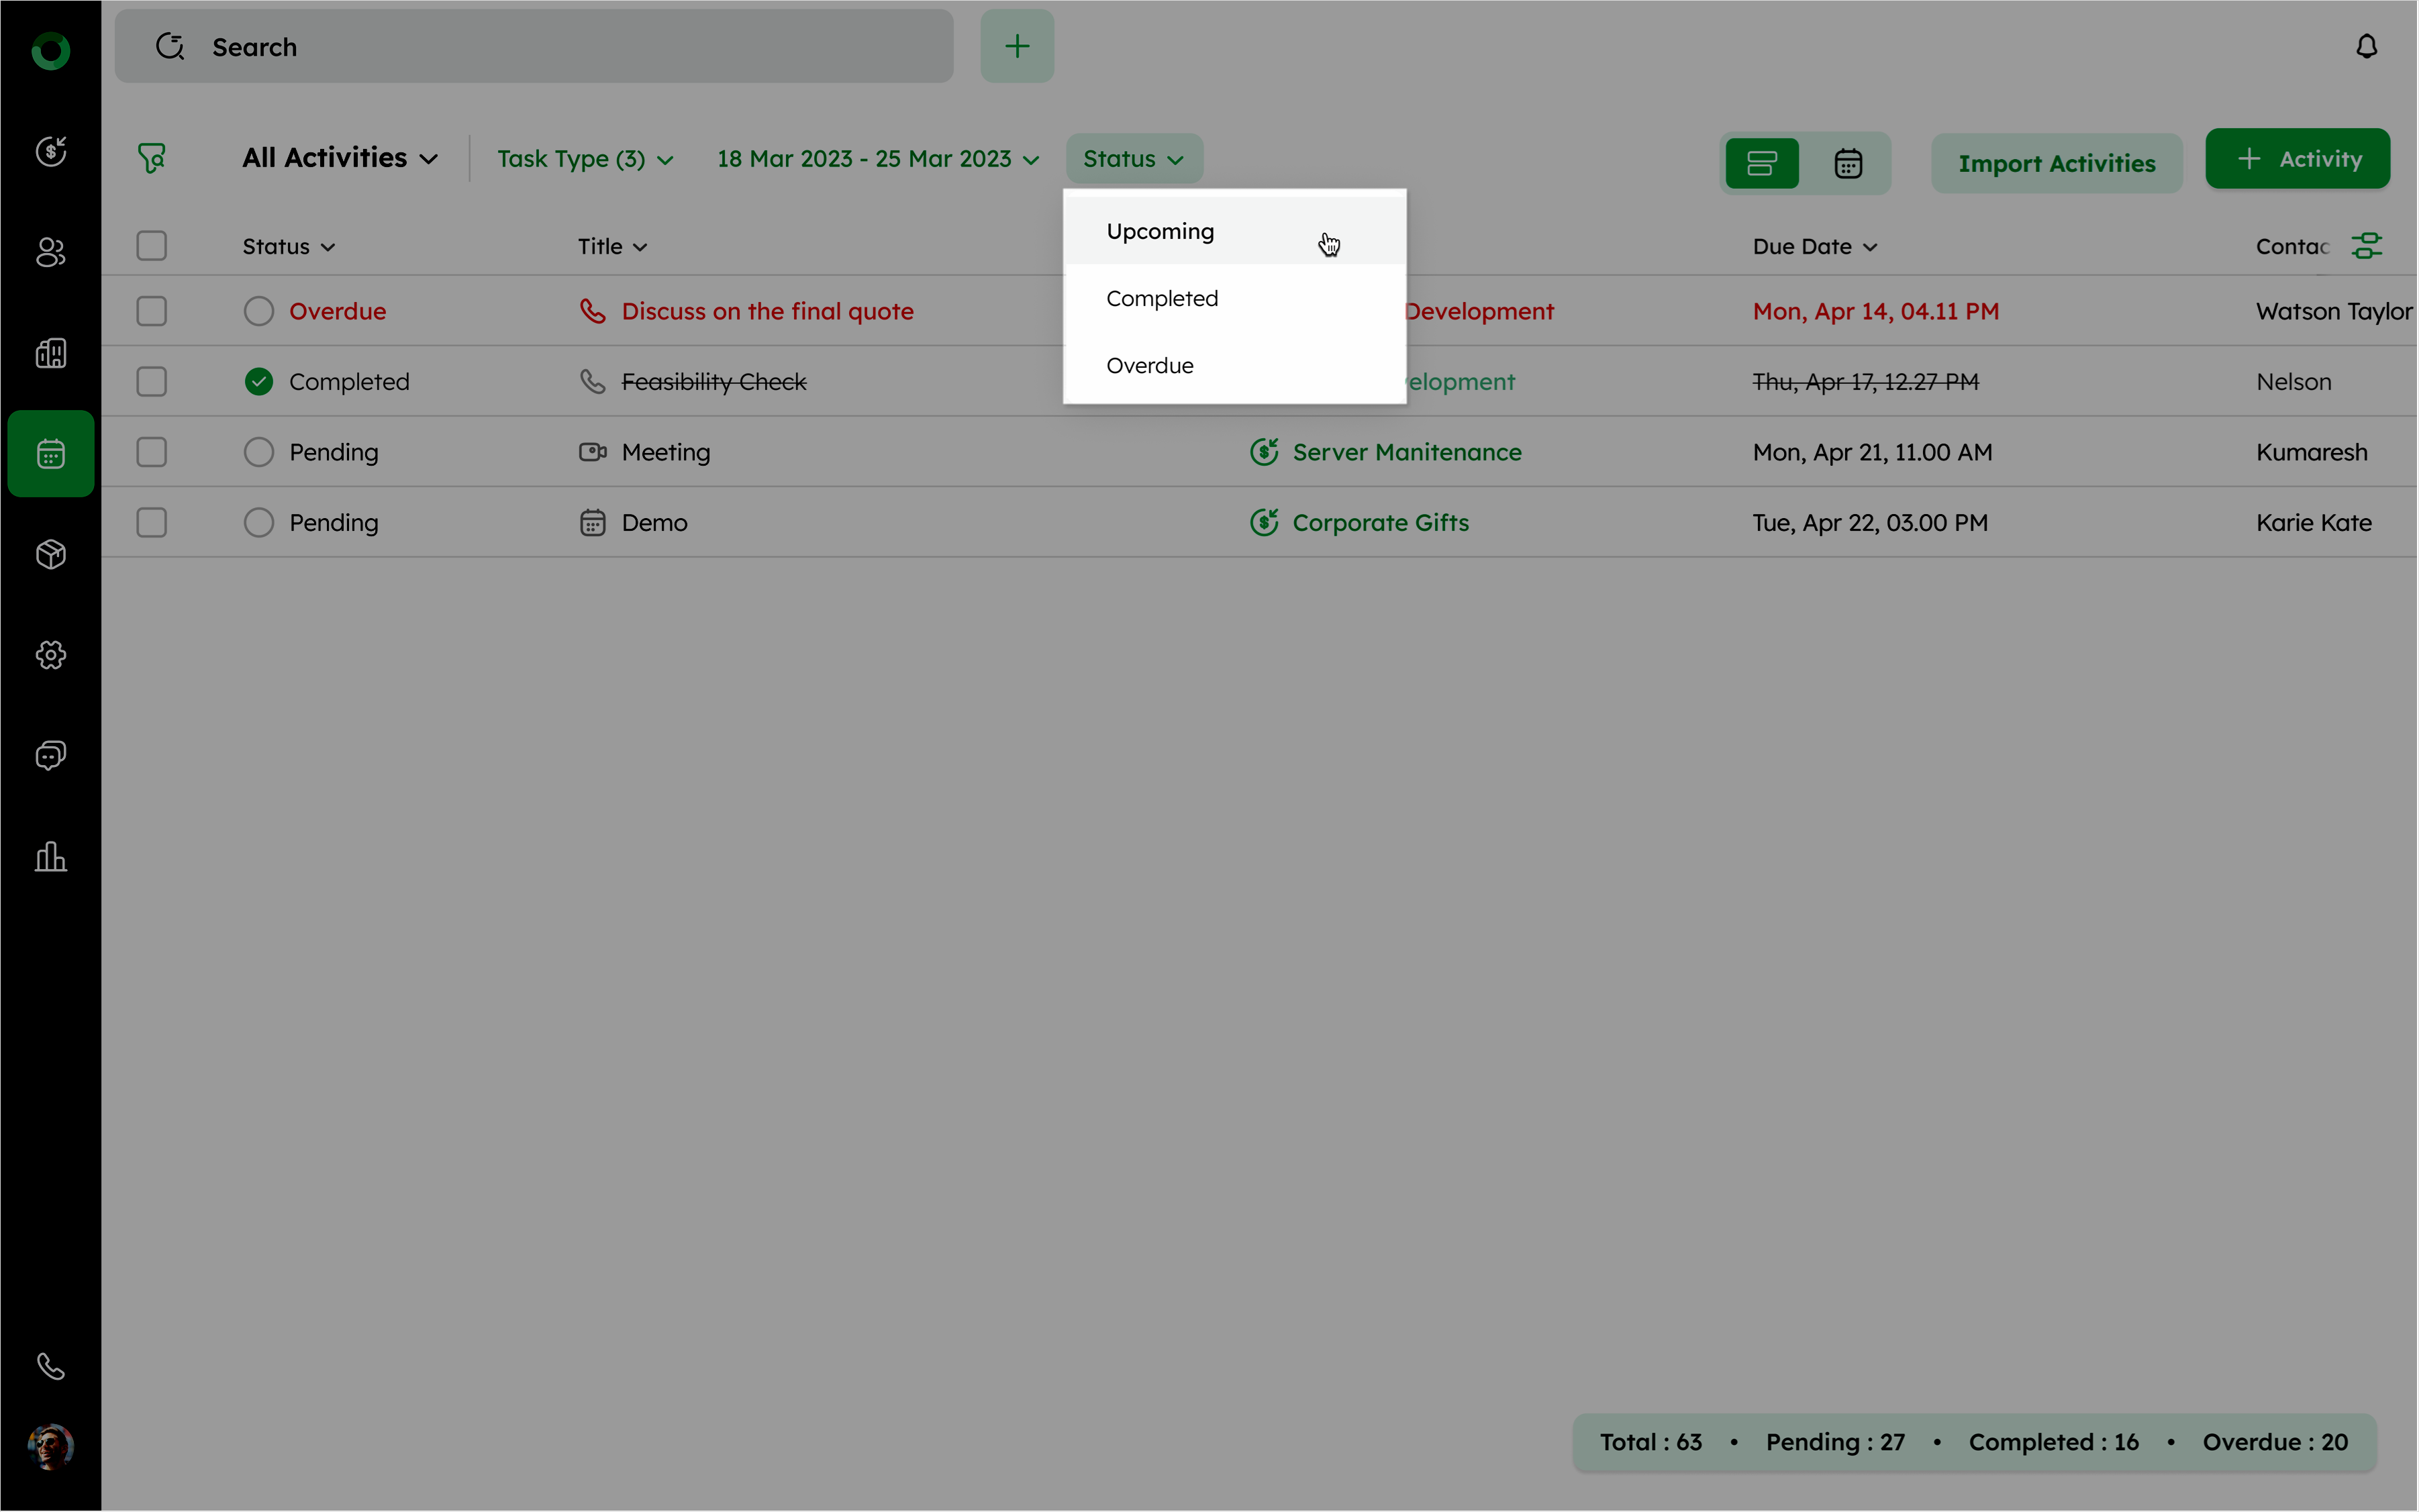
Task: Open the products box icon in sidebar
Action: [x=51, y=554]
